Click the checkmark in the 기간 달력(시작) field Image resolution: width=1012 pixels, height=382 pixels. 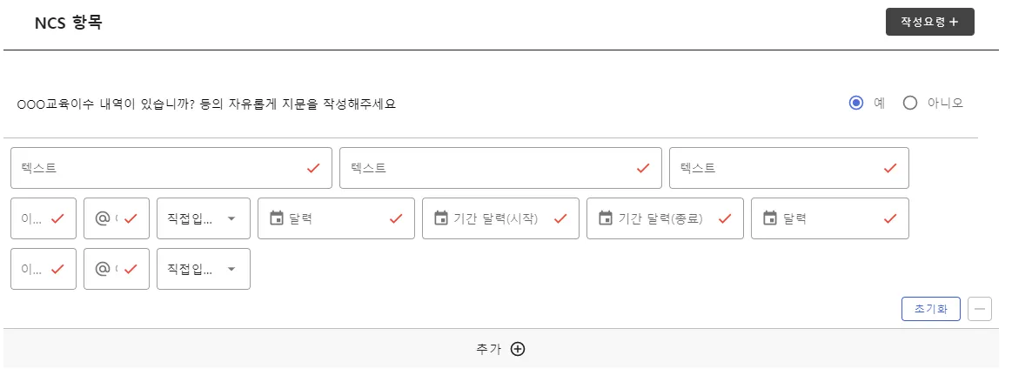(x=560, y=218)
